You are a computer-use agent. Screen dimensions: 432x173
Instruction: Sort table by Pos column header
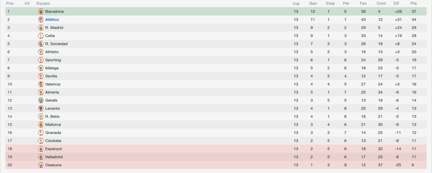[x=10, y=3]
